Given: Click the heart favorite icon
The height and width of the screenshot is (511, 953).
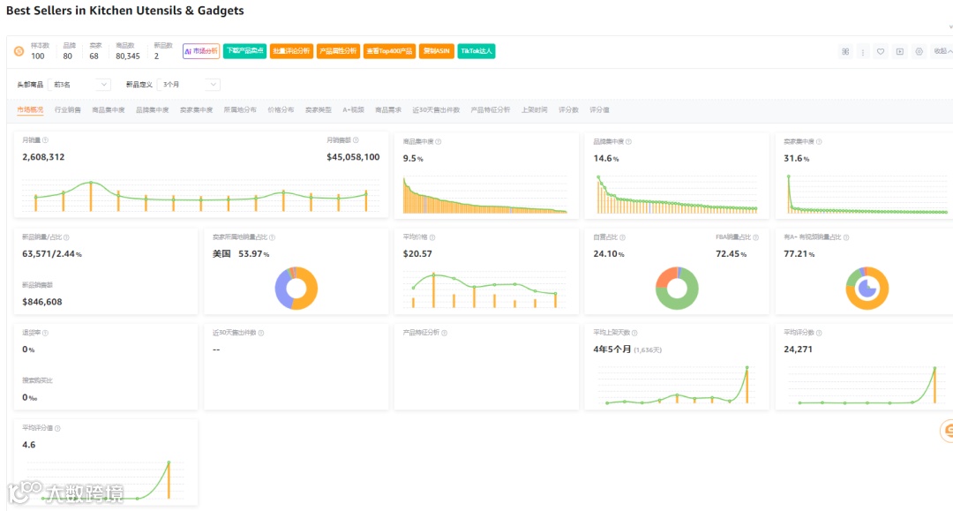Looking at the screenshot, I should [880, 52].
